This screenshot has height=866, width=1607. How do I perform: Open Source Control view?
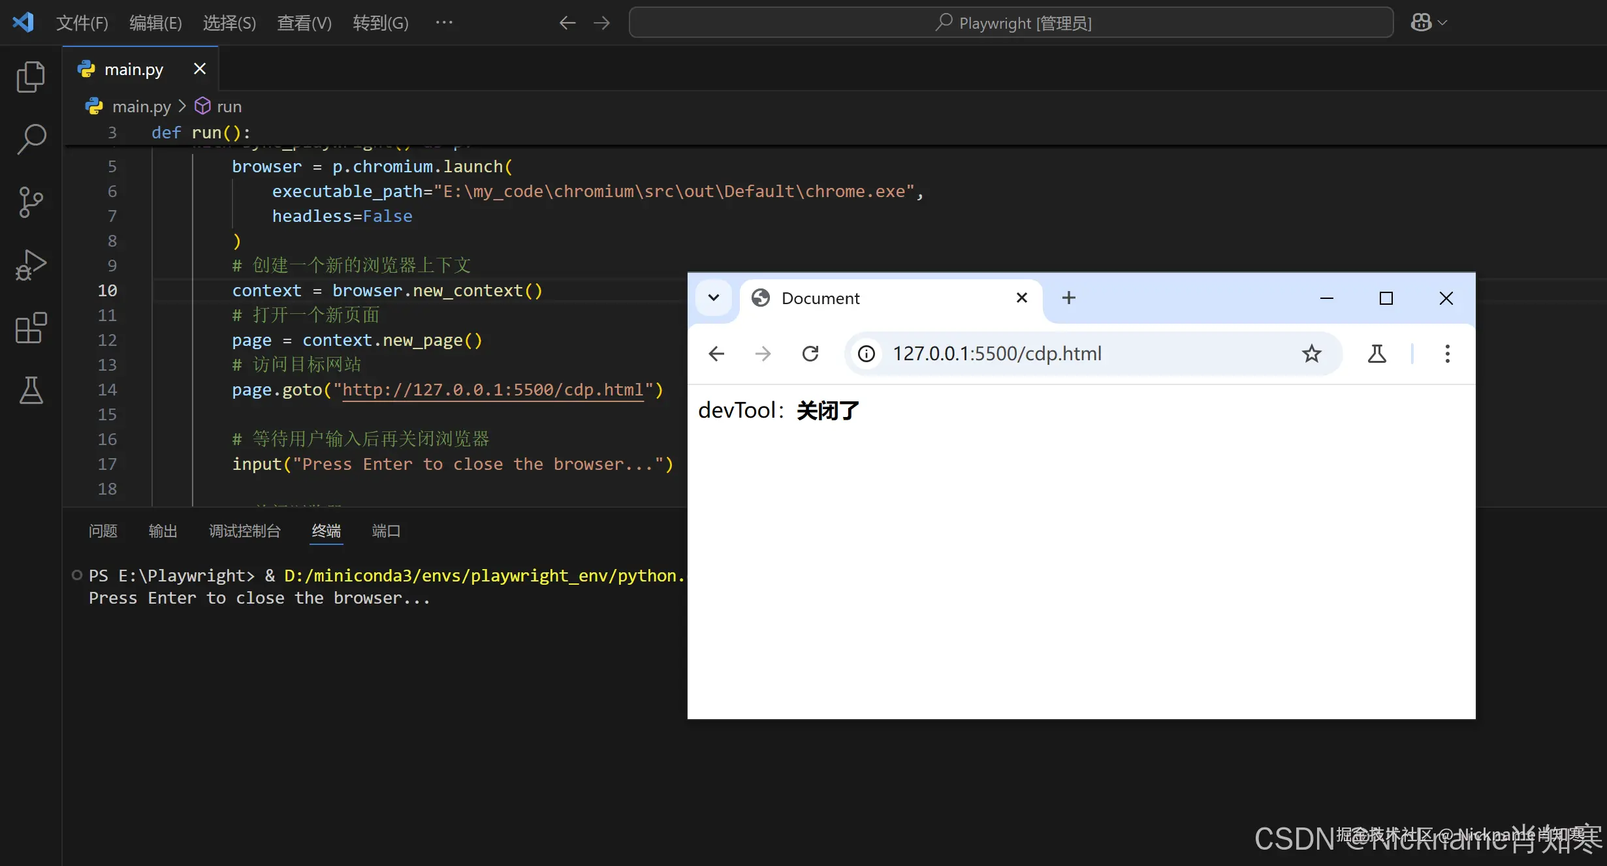(31, 202)
